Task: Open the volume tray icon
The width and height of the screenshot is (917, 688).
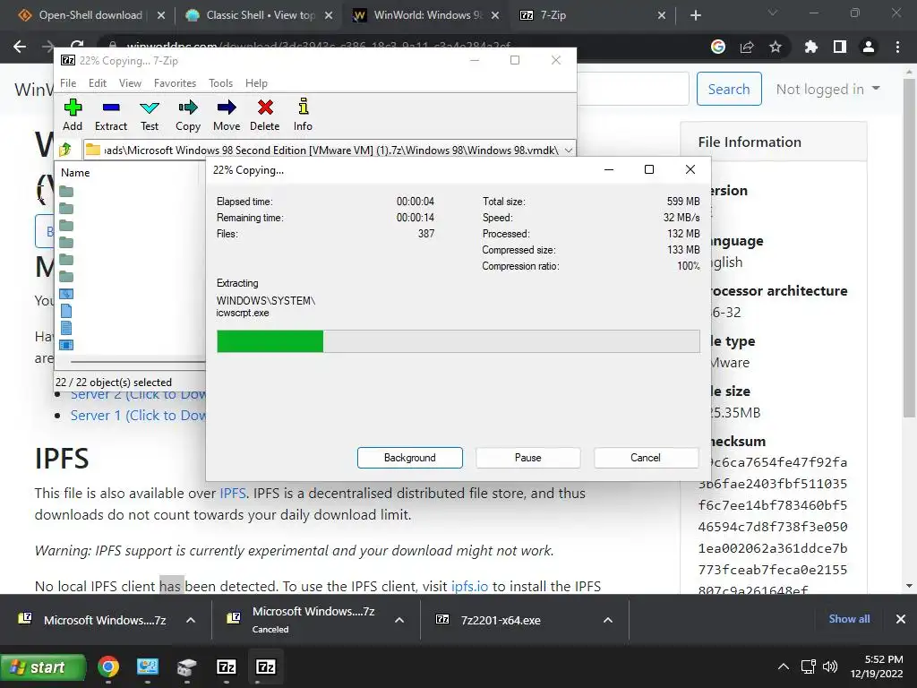Action: pyautogui.click(x=830, y=666)
